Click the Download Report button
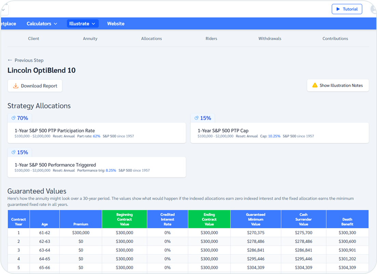The height and width of the screenshot is (274, 377). pos(35,86)
